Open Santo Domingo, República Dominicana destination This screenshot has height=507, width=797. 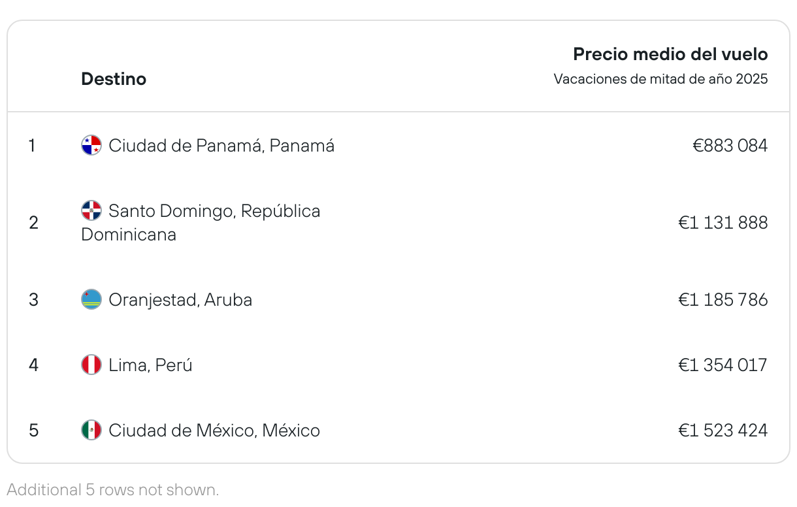(x=201, y=223)
